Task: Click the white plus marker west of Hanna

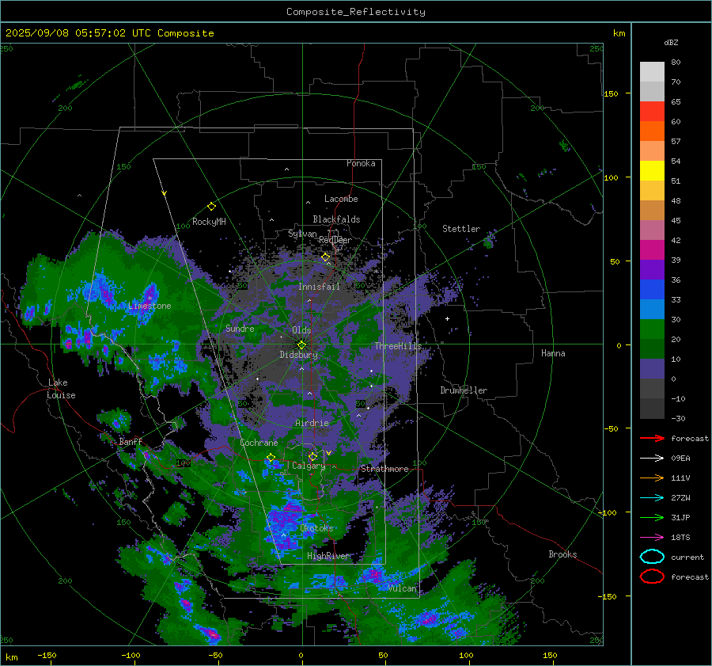Action: 447,318
